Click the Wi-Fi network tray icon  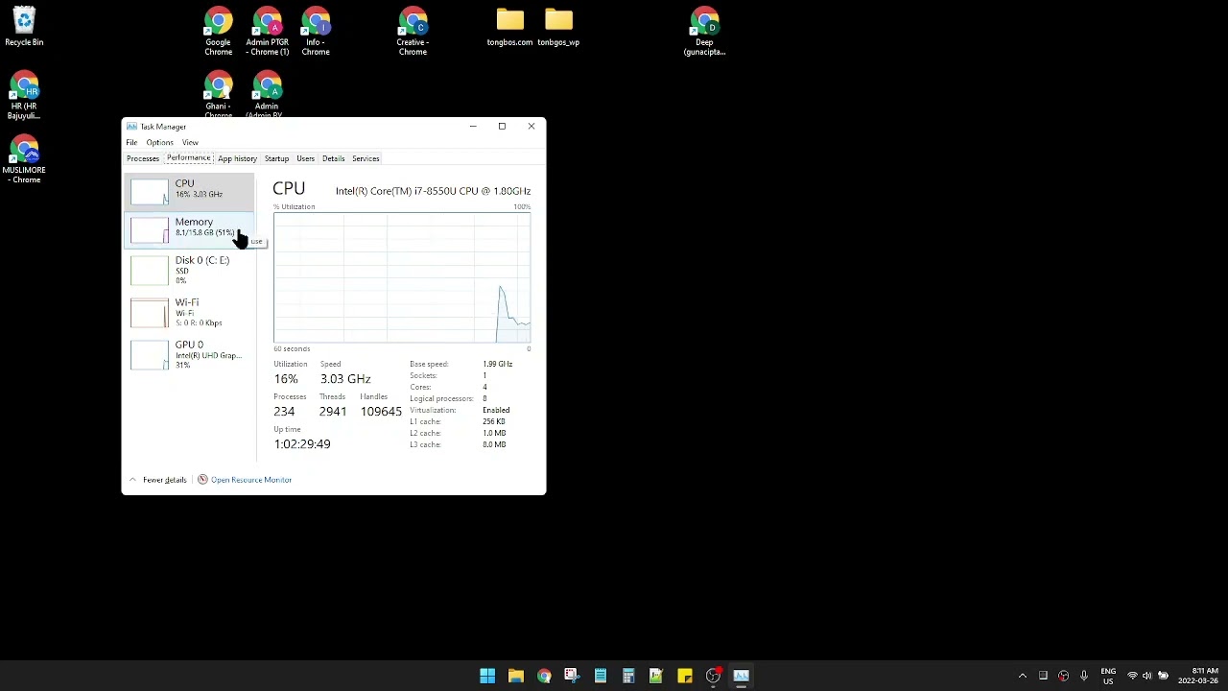tap(1132, 676)
